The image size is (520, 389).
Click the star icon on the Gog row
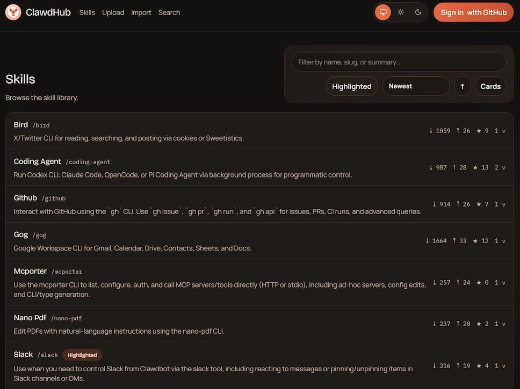click(x=475, y=241)
